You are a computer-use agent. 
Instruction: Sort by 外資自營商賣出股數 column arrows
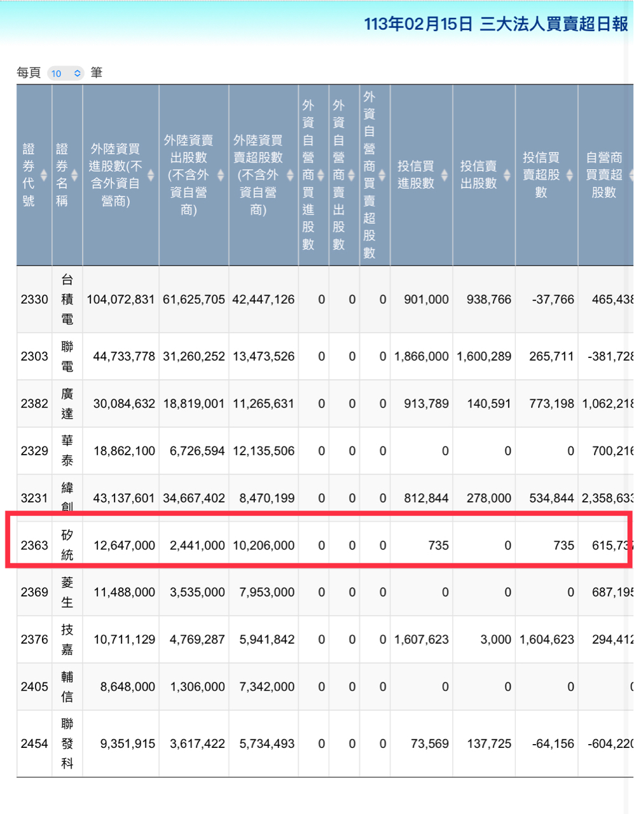coord(352,175)
